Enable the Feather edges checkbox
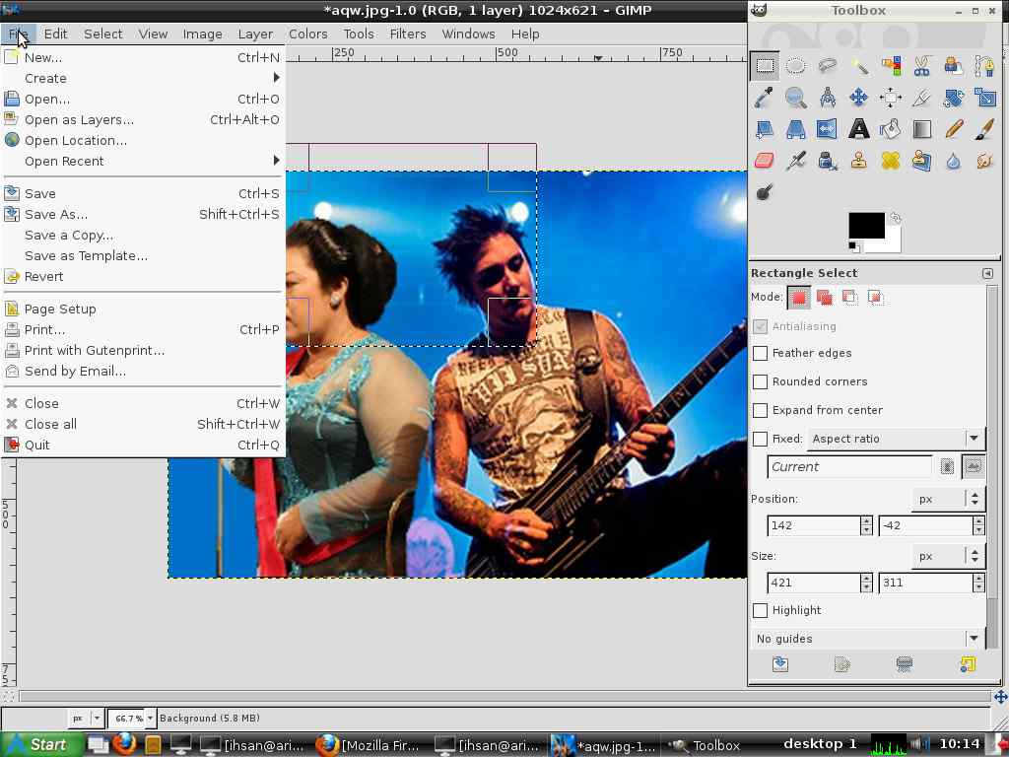The height and width of the screenshot is (757, 1009). (761, 353)
